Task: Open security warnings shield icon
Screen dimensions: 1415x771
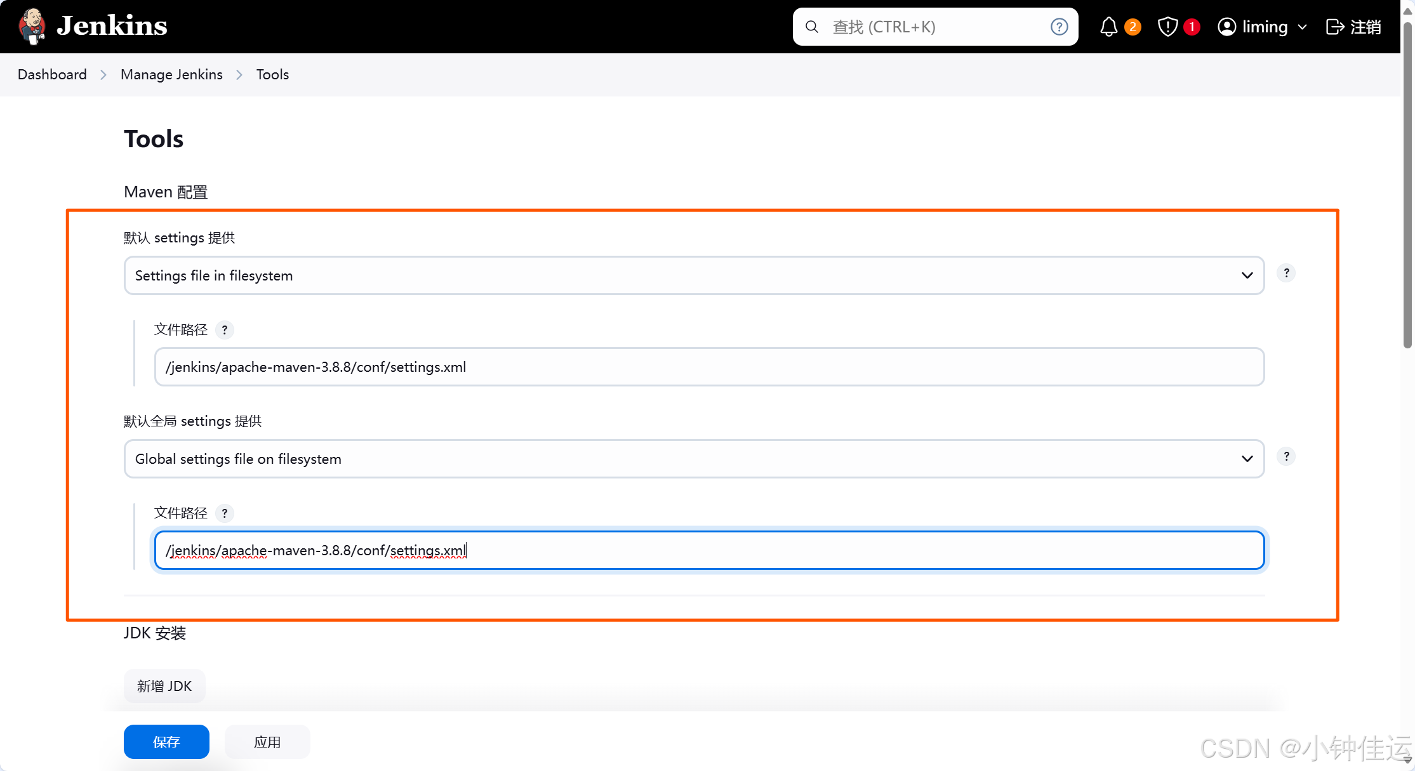Action: (x=1168, y=27)
